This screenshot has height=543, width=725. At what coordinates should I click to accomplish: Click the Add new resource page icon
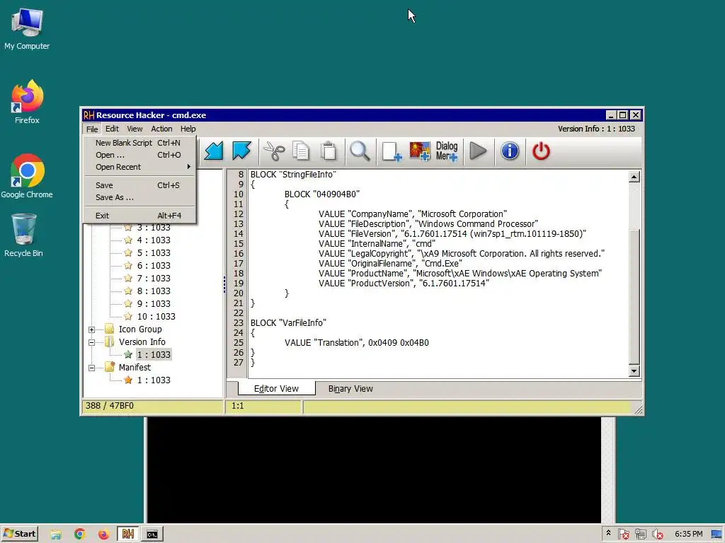point(391,151)
